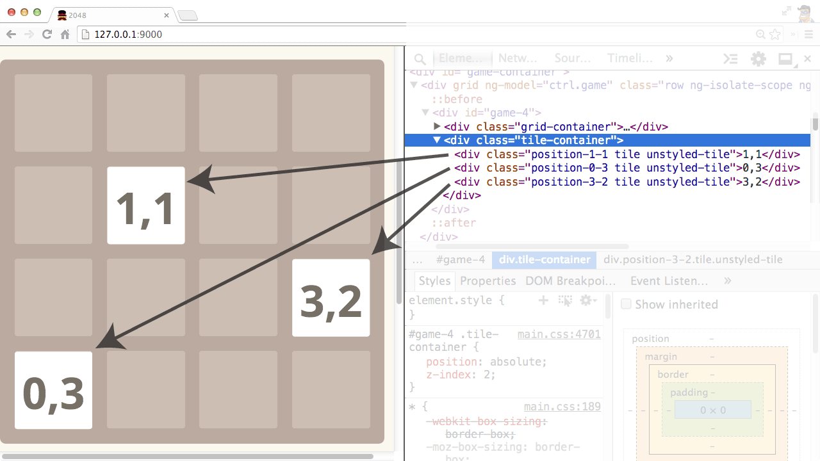This screenshot has width=820, height=461.
Task: Reload the 2048 page
Action: pos(46,35)
